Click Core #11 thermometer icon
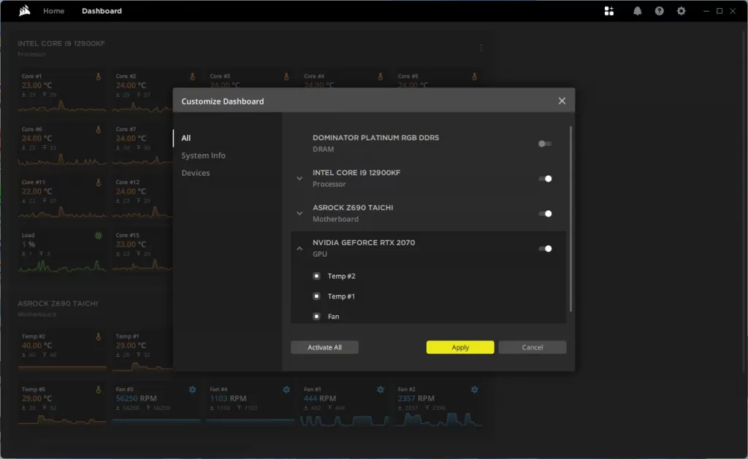Image resolution: width=748 pixels, height=459 pixels. coord(99,182)
